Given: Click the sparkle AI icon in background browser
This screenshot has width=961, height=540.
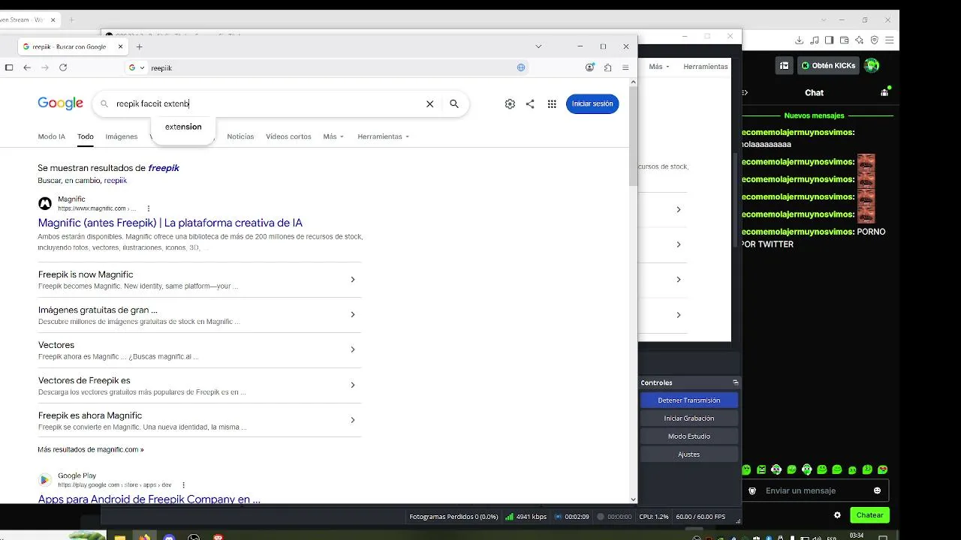Looking at the screenshot, I should tap(860, 40).
